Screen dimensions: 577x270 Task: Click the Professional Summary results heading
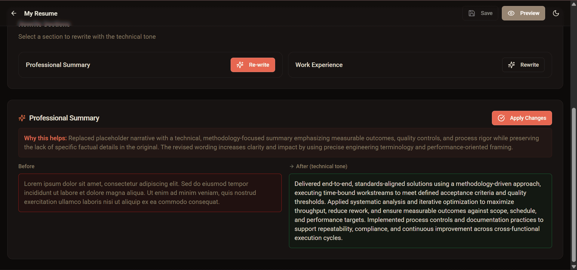pyautogui.click(x=64, y=118)
